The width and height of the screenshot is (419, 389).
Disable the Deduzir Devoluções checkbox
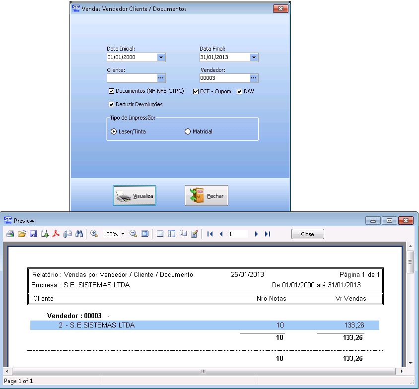pos(111,104)
